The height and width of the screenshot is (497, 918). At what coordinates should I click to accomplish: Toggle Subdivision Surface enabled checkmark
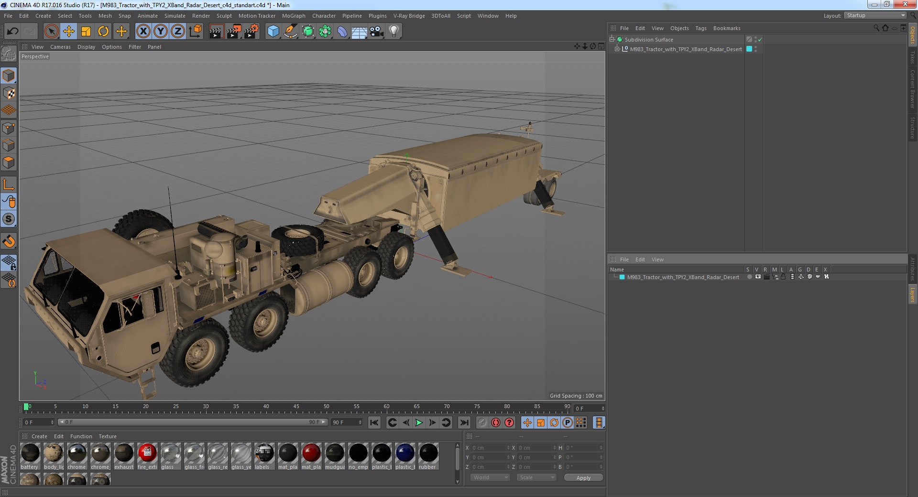coord(760,40)
